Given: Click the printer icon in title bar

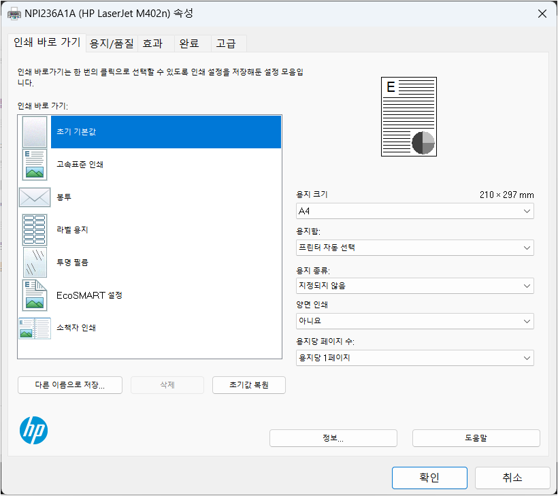Looking at the screenshot, I should click(14, 14).
